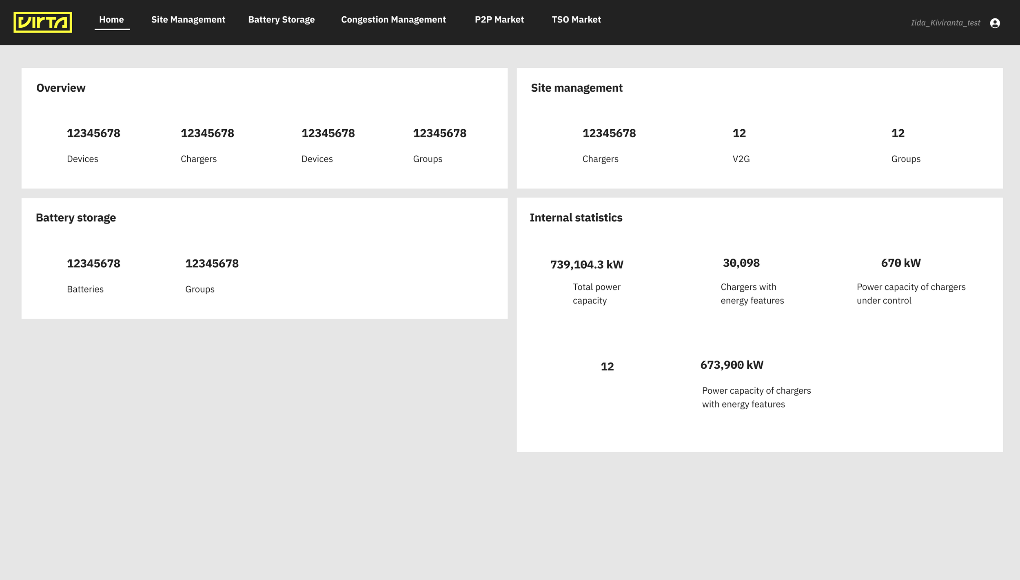Open the P2P Market tab
The width and height of the screenshot is (1020, 580).
499,20
